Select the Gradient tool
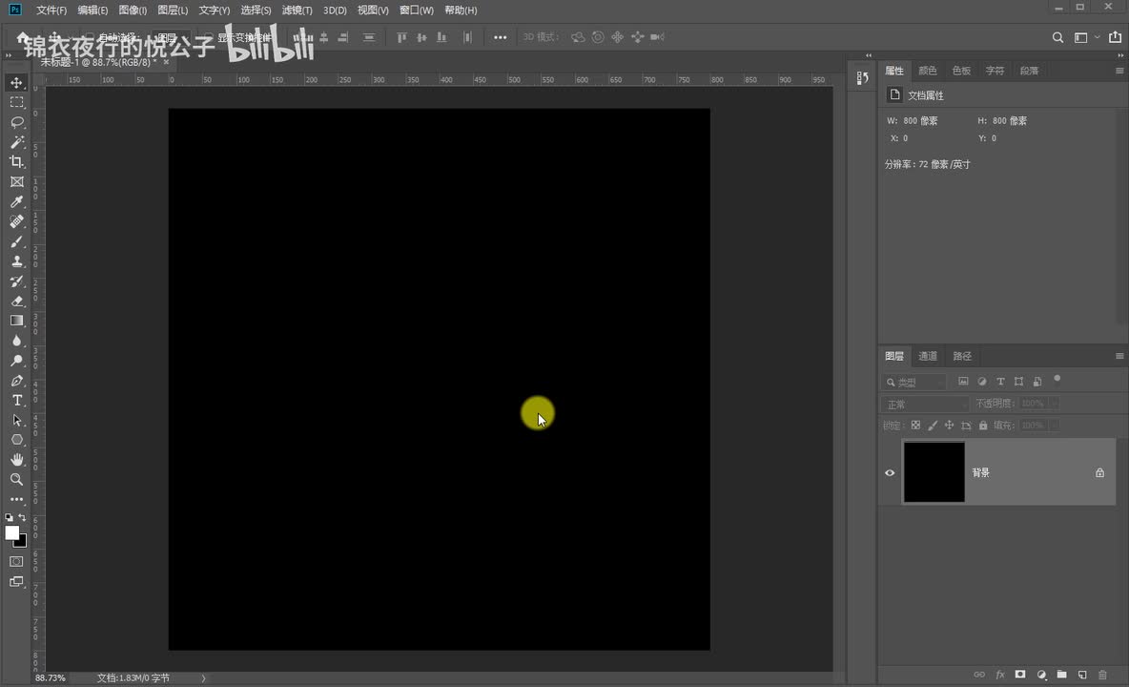 16,322
